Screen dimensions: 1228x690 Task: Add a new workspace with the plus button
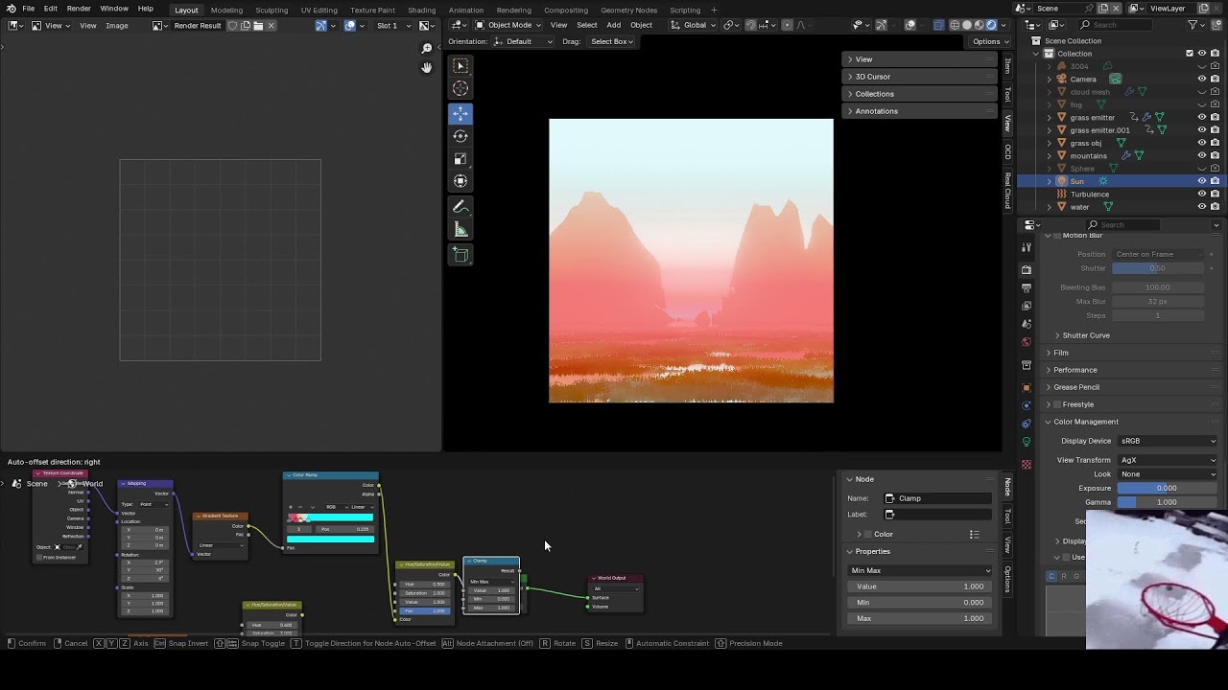pyautogui.click(x=714, y=10)
